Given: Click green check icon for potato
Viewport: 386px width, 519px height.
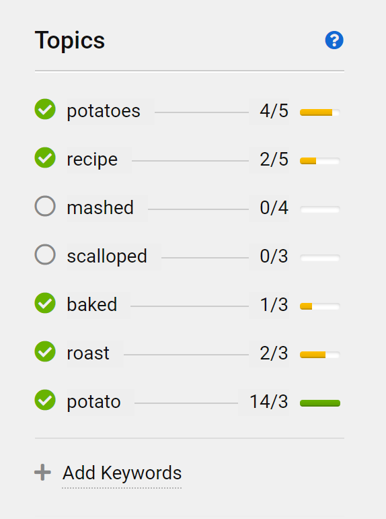Looking at the screenshot, I should pyautogui.click(x=45, y=400).
